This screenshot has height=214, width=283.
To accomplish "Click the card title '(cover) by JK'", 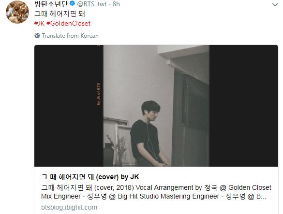I will 118,177.
